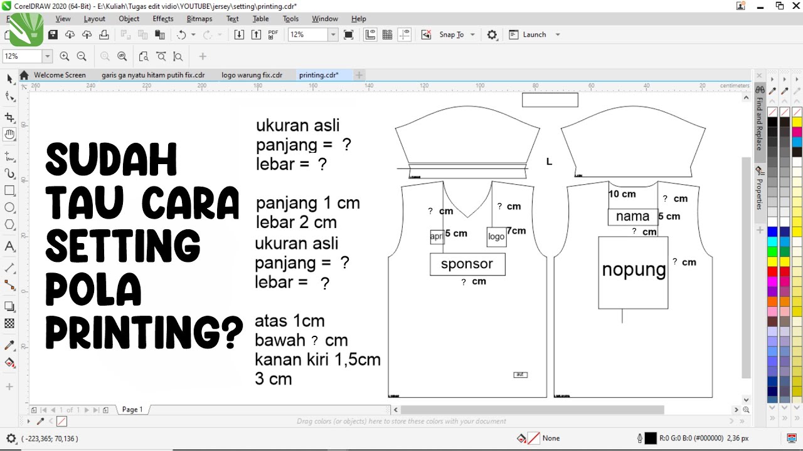Select the Pan hand tool
The image size is (803, 451).
9,134
